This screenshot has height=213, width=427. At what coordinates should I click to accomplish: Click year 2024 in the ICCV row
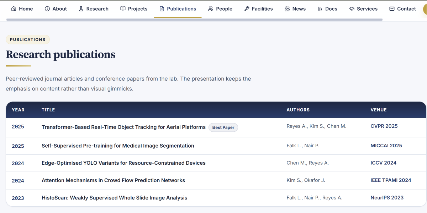click(18, 163)
